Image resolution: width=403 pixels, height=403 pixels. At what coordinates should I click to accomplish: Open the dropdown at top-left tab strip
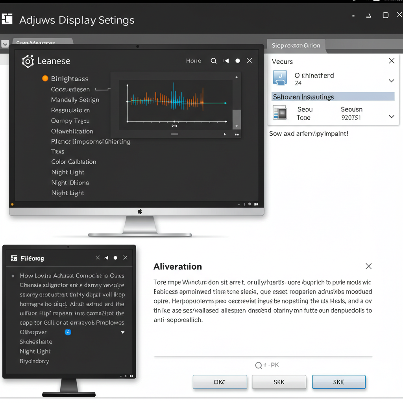(x=5, y=44)
